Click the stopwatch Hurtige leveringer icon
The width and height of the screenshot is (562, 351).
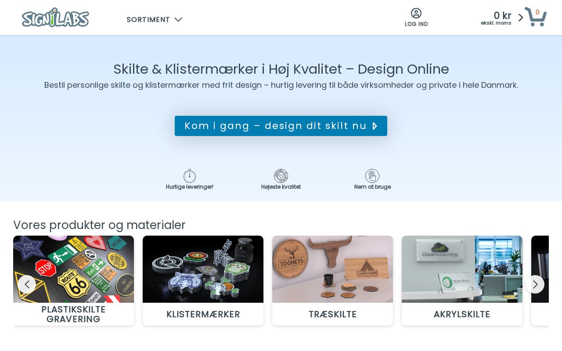tap(190, 176)
